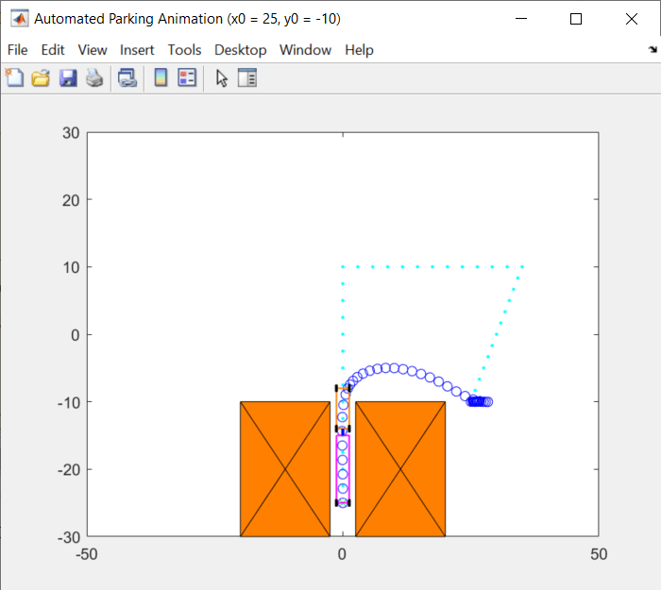
Task: Open the File menu
Action: point(17,50)
